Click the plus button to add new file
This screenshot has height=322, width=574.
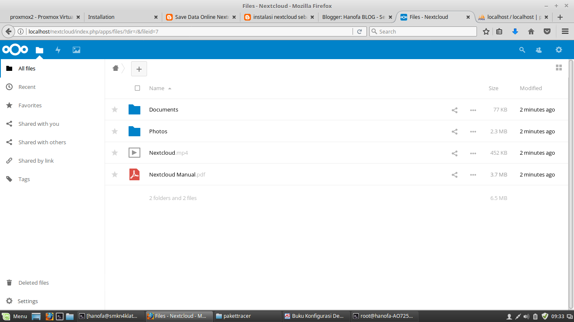(139, 69)
